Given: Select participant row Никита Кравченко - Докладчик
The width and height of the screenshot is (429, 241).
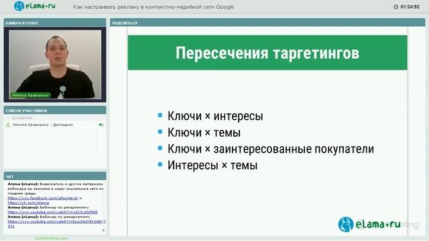Looking at the screenshot, I should (55, 125).
